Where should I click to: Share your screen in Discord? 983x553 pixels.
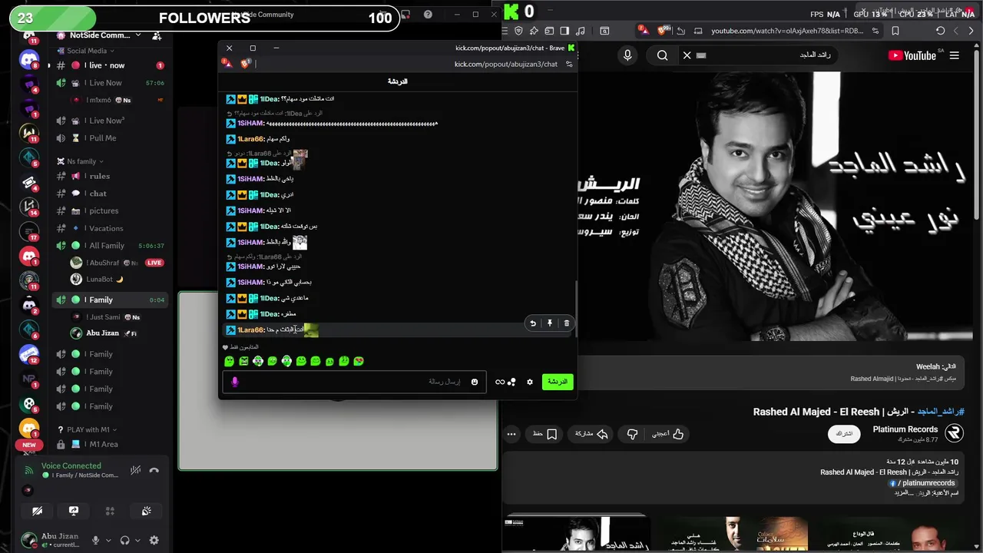74,511
